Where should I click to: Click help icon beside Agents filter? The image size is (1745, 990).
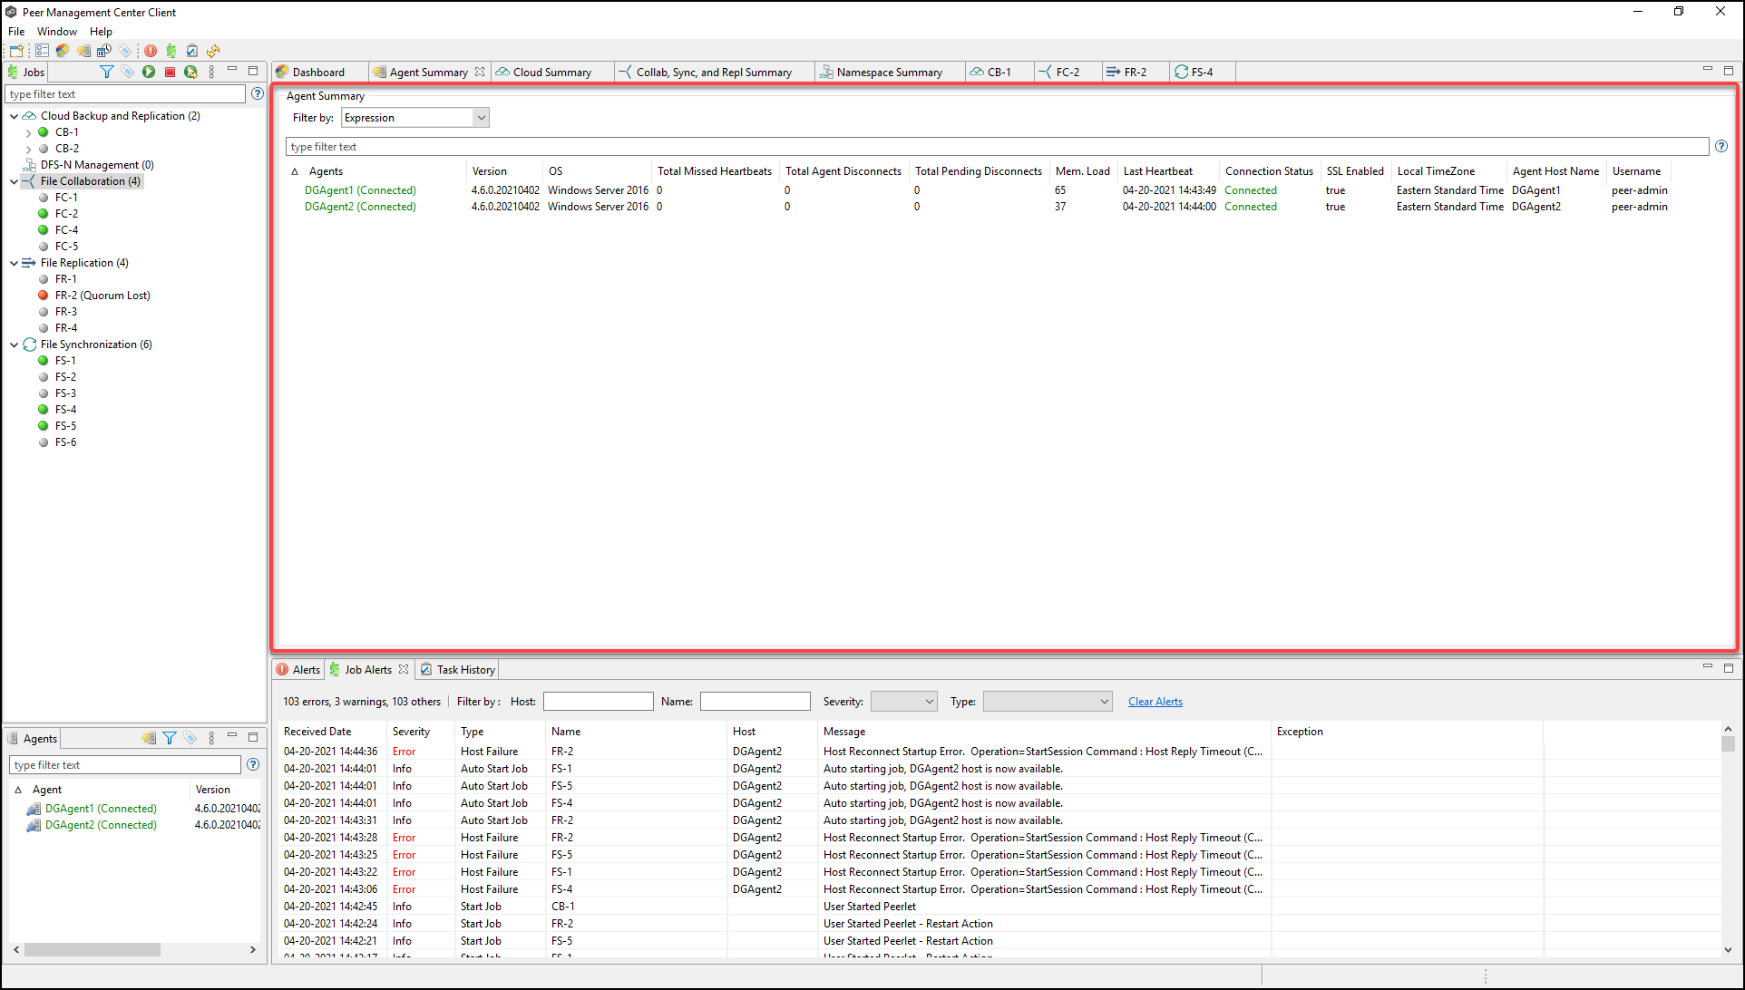253,764
